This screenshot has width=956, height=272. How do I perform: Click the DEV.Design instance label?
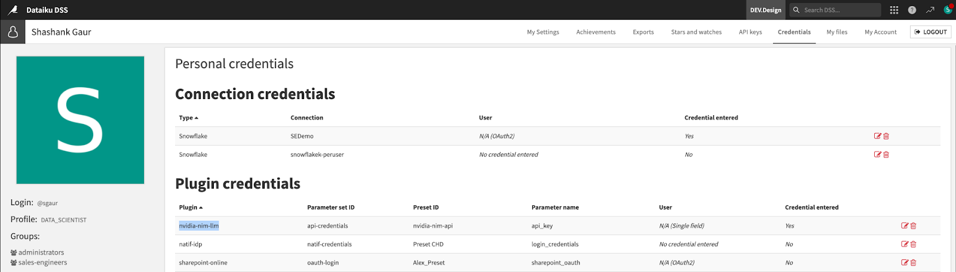pos(766,10)
